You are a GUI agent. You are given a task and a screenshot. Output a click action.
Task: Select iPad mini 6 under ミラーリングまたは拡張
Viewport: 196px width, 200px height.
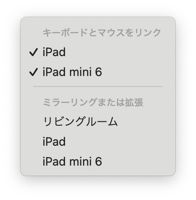coord(98,162)
